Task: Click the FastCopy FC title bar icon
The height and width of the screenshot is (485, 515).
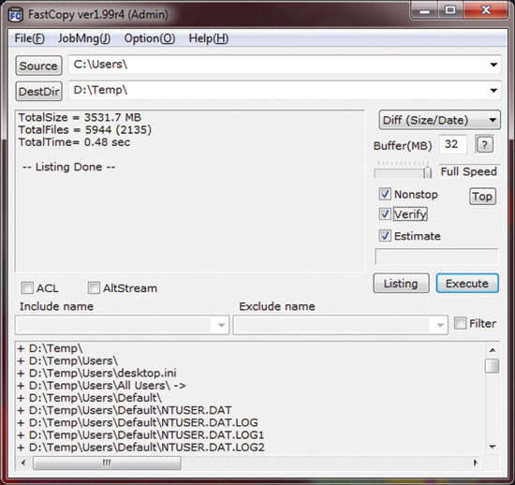Action: [x=15, y=15]
